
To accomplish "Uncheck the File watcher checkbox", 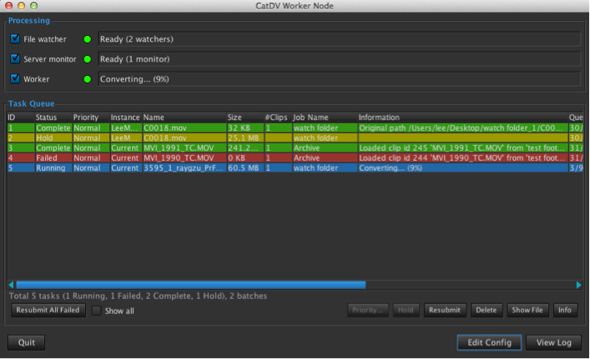I will [16, 38].
